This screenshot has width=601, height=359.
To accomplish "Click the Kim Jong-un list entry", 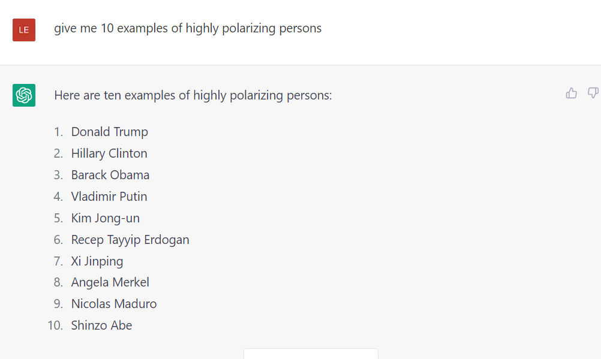I will click(106, 218).
